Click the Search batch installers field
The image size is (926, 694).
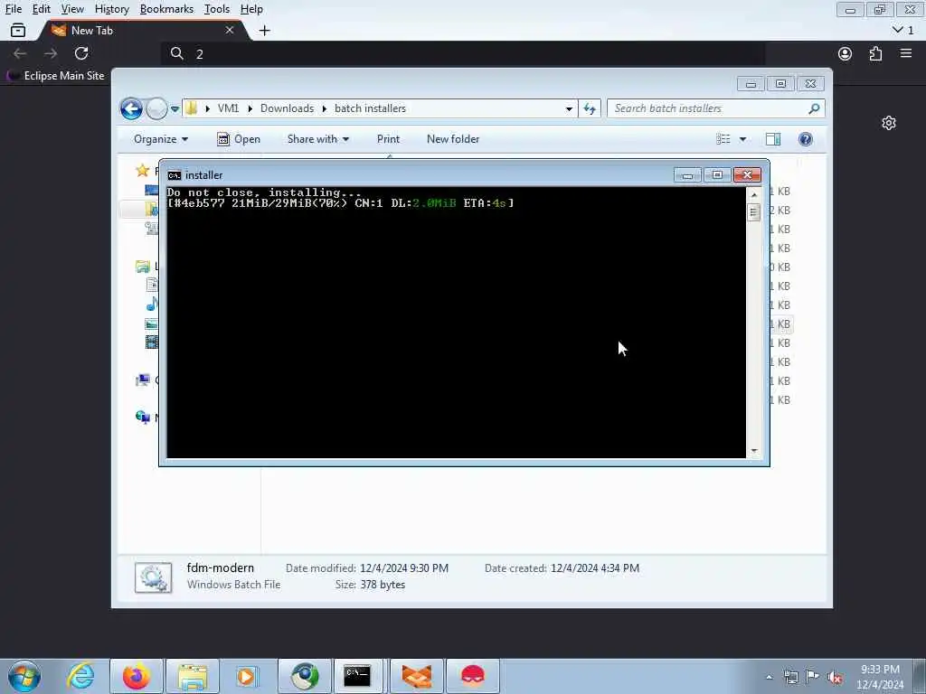coord(715,108)
